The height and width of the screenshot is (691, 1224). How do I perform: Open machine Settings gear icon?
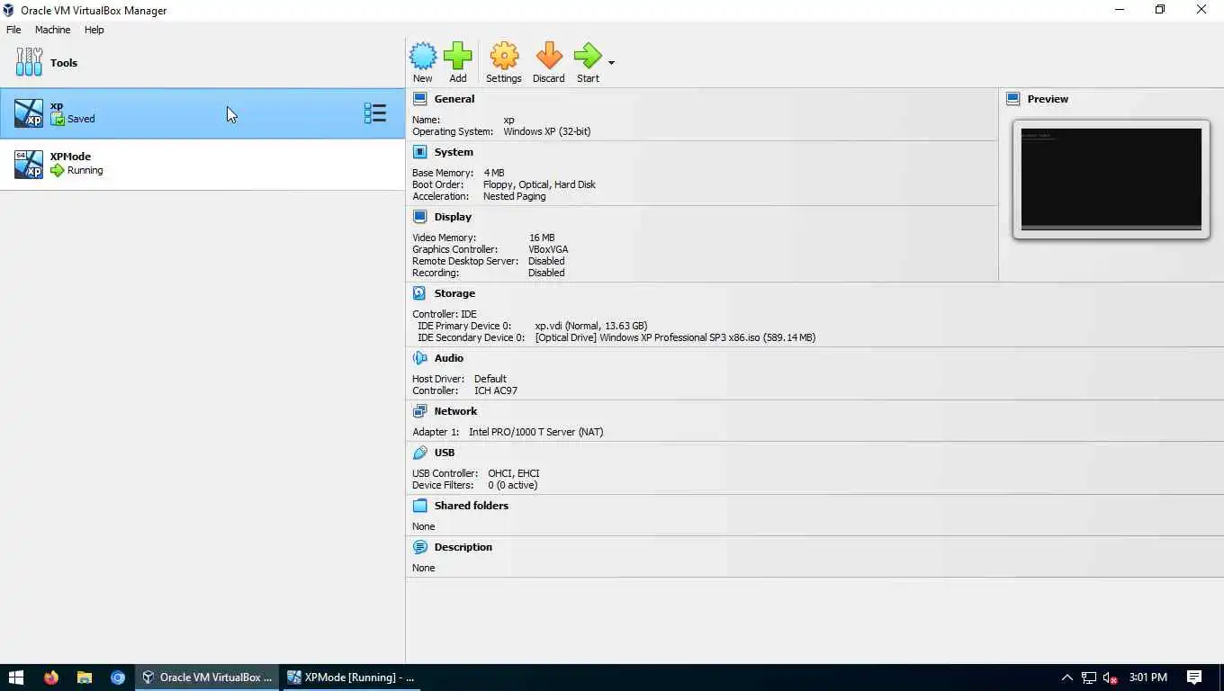[x=504, y=57]
